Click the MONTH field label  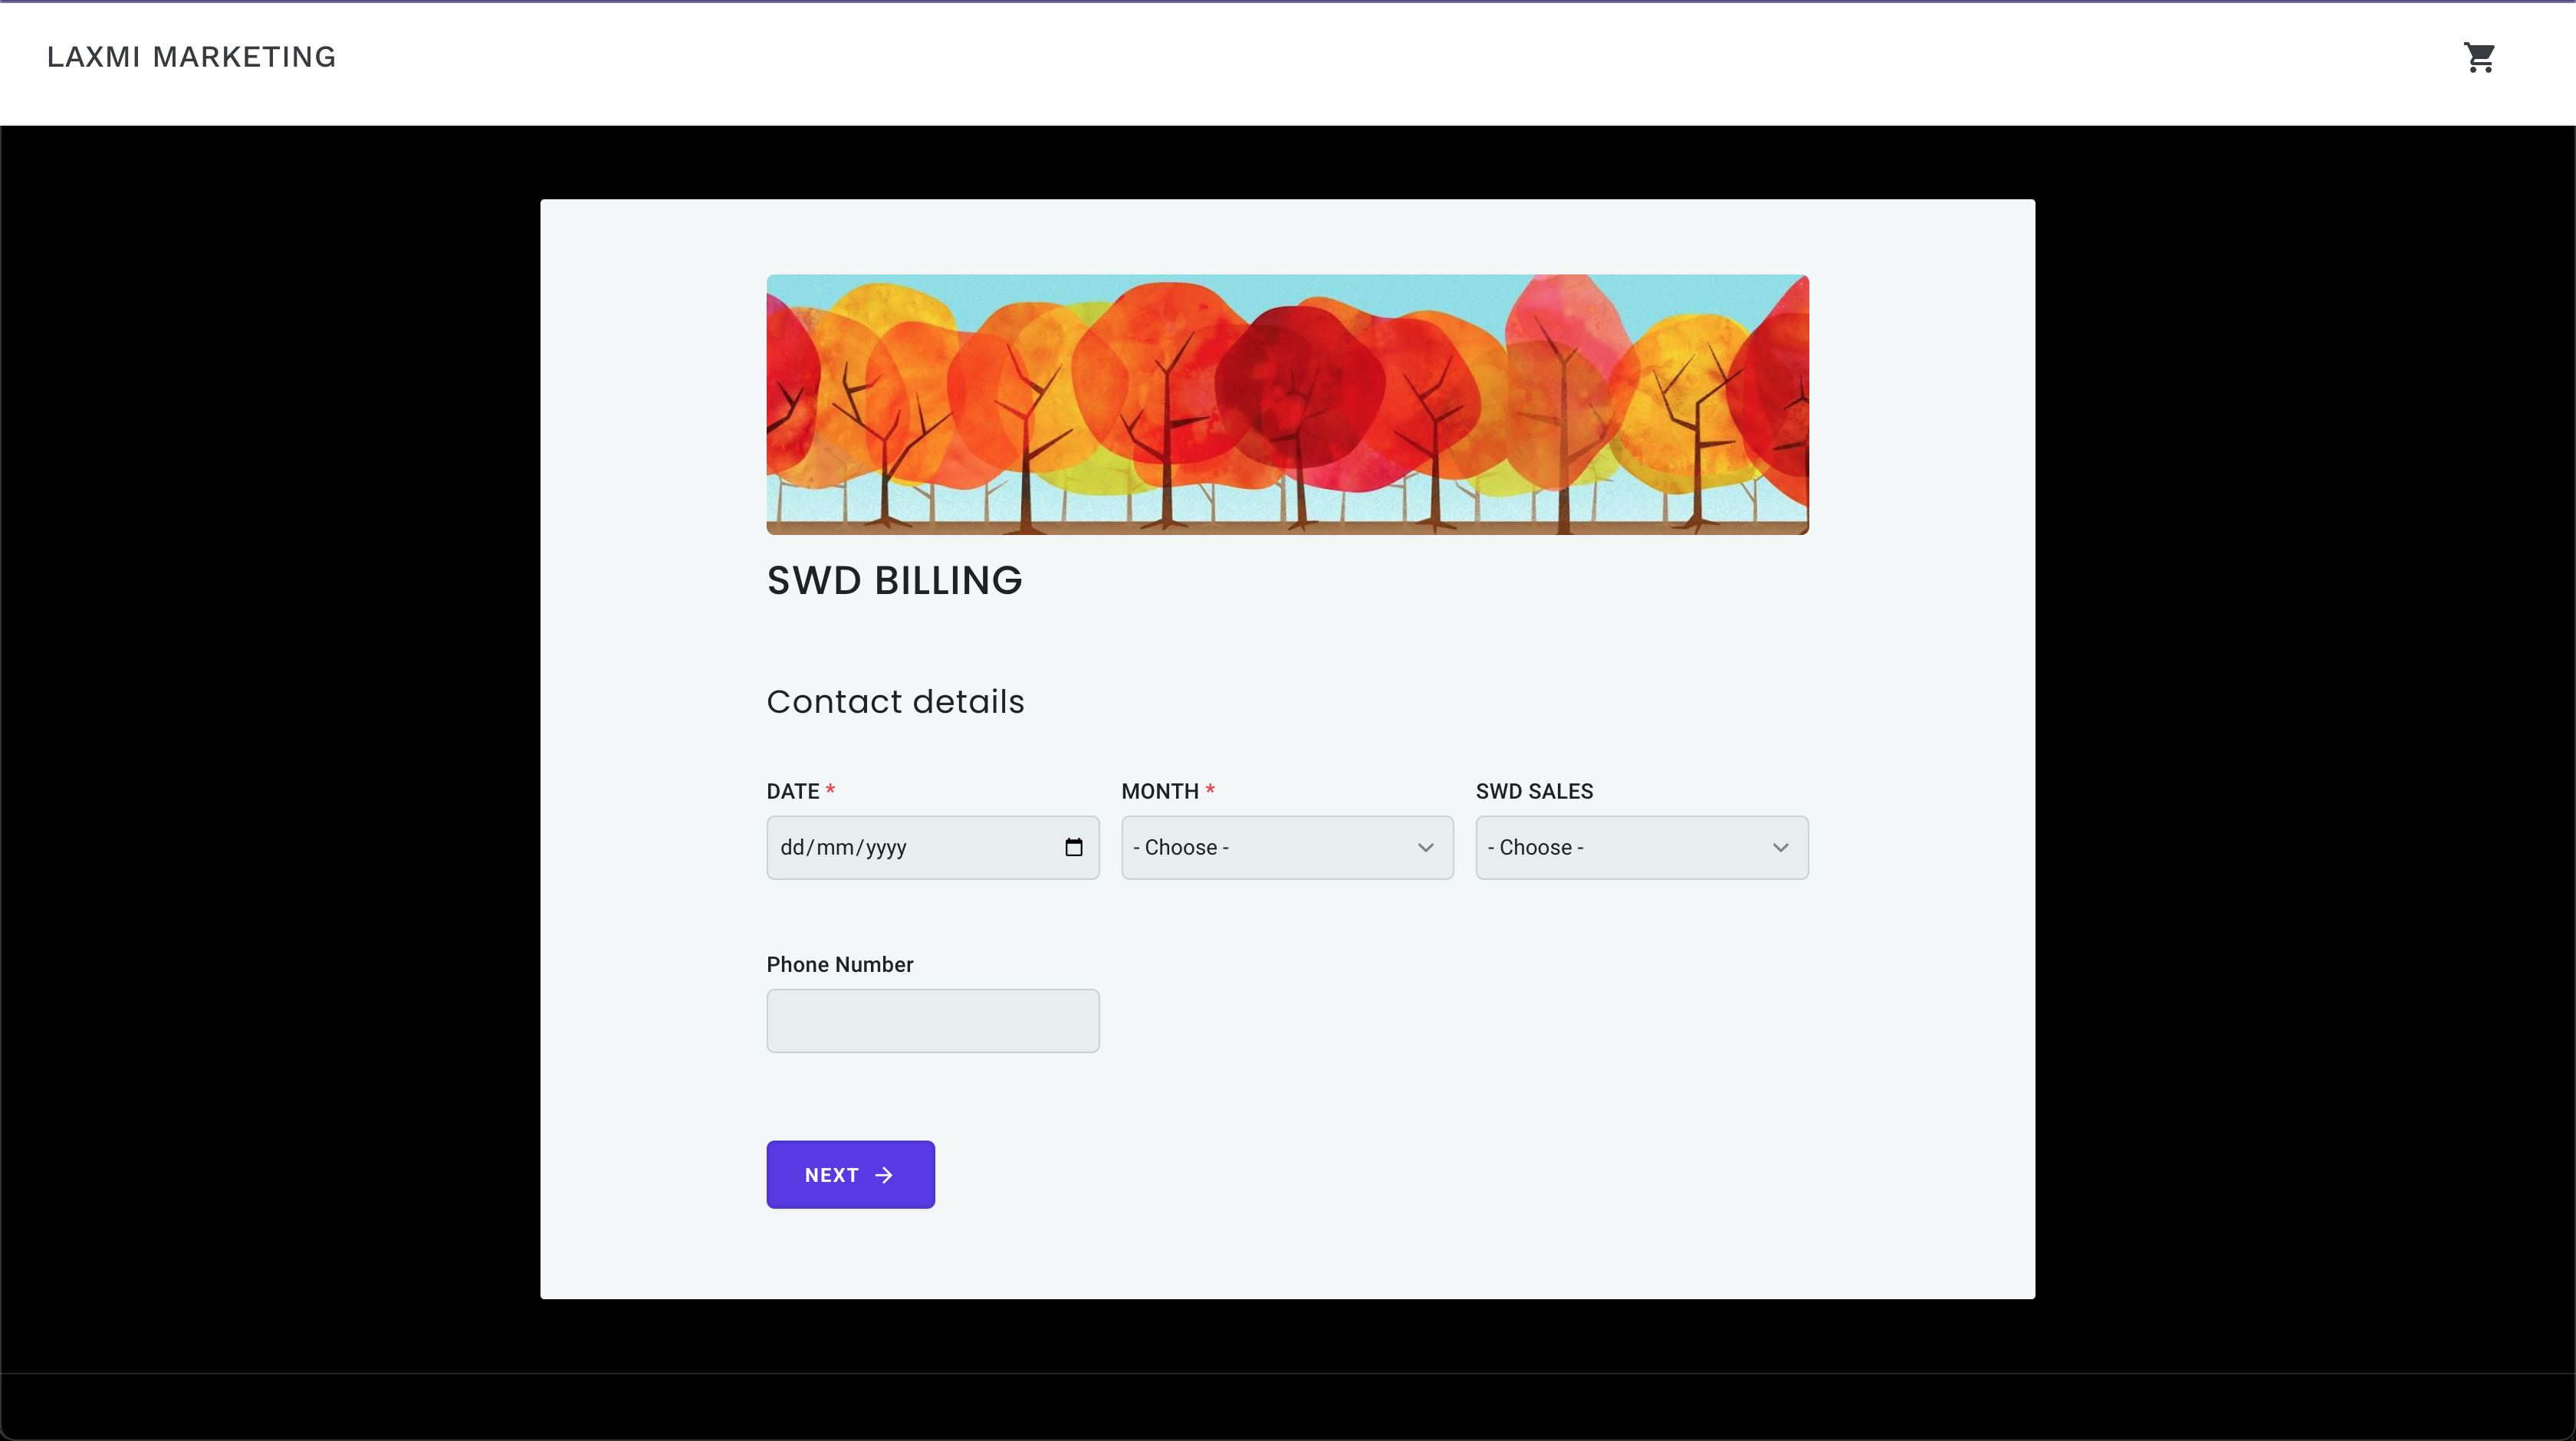pyautogui.click(x=1159, y=791)
